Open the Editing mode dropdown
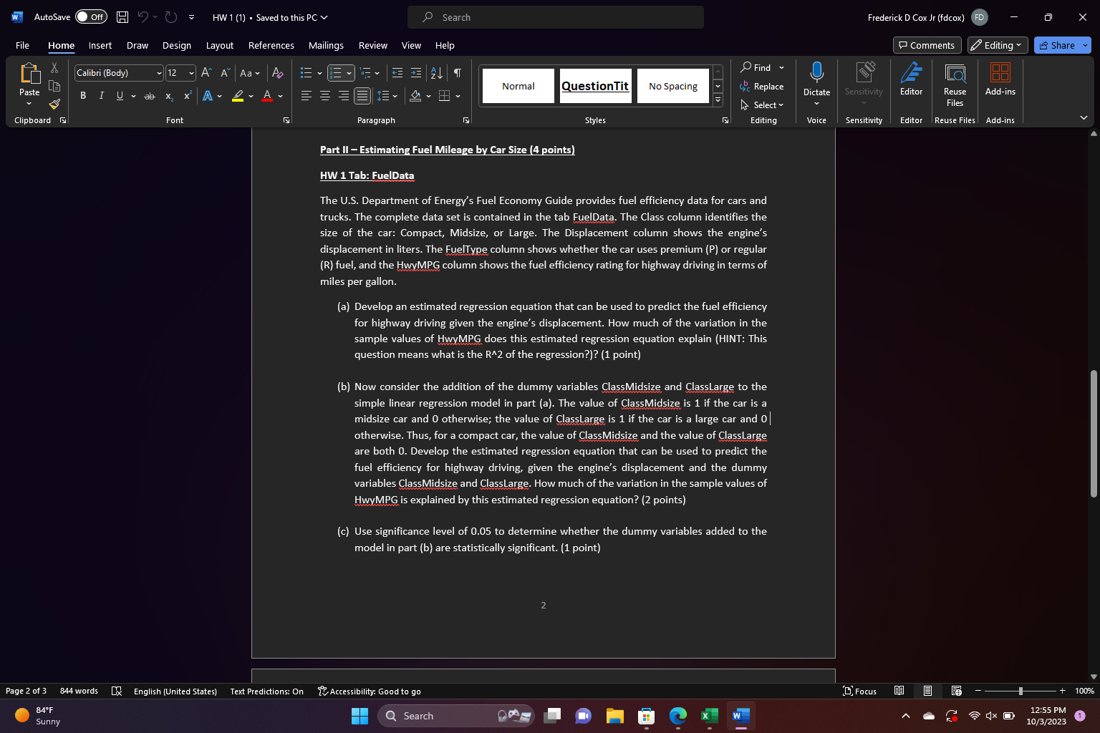This screenshot has height=733, width=1100. tap(998, 45)
